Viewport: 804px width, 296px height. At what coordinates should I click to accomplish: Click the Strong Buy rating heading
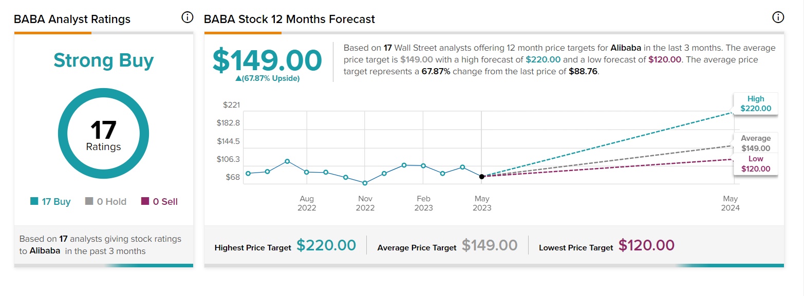click(x=103, y=60)
